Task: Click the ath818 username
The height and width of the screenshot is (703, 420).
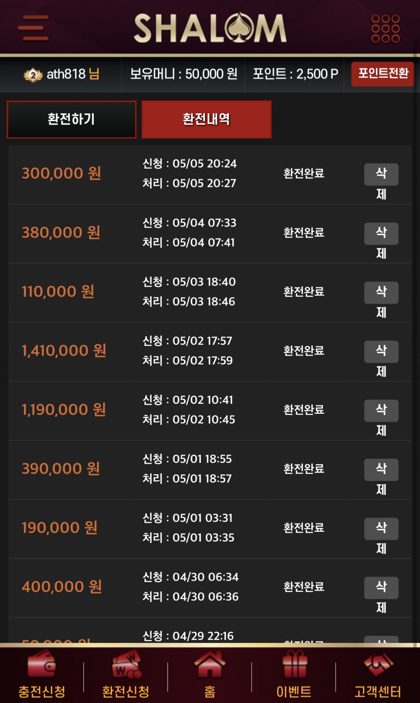Action: (66, 74)
